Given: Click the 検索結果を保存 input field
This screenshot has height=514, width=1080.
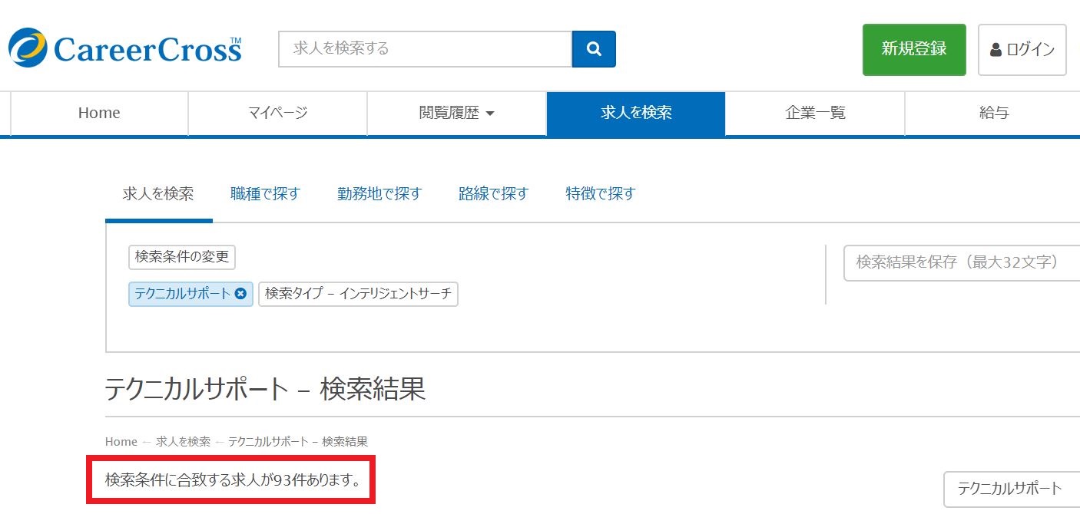Looking at the screenshot, I should coord(961,263).
